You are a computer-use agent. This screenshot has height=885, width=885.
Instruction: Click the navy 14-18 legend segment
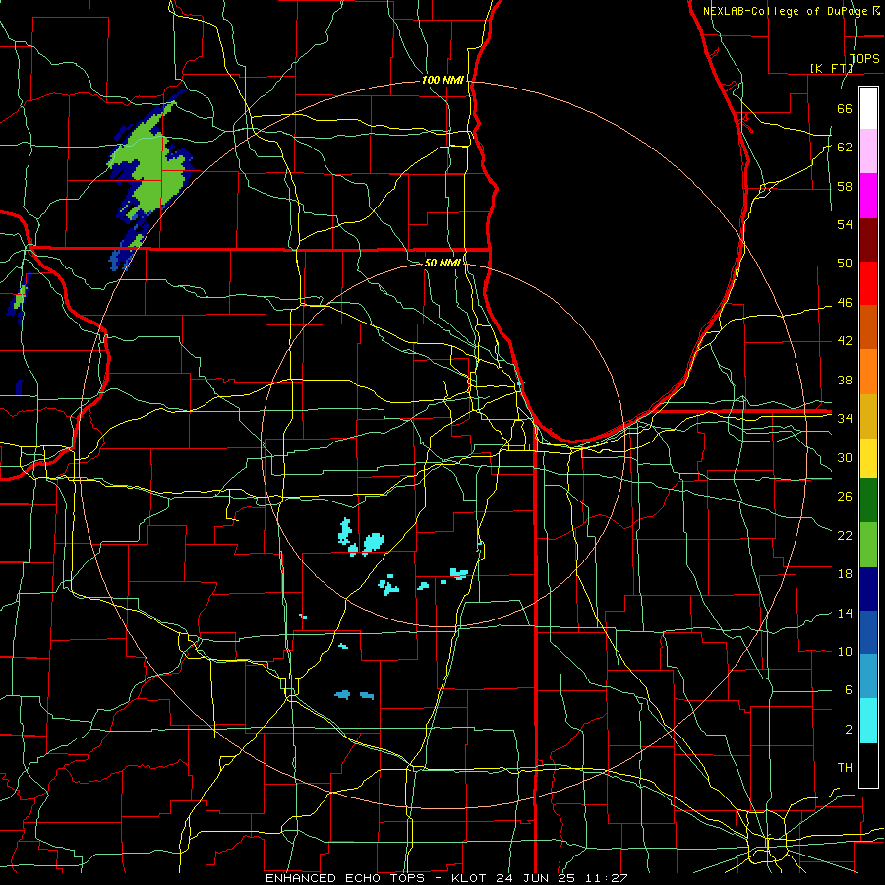(x=868, y=589)
